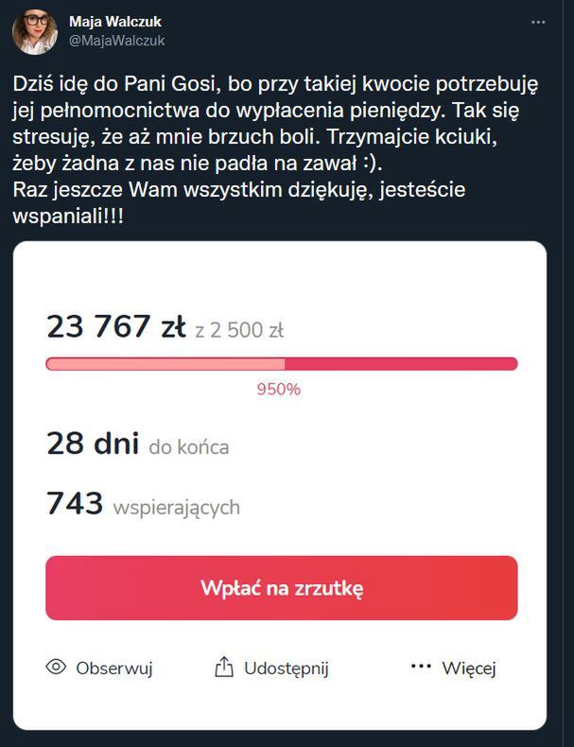Click Maja Walczuk's profile avatar
The width and height of the screenshot is (574, 747).
click(x=35, y=31)
